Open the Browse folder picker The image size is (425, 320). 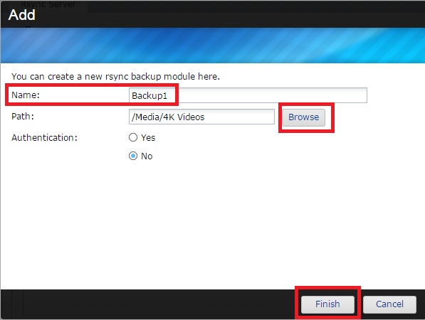coord(303,117)
